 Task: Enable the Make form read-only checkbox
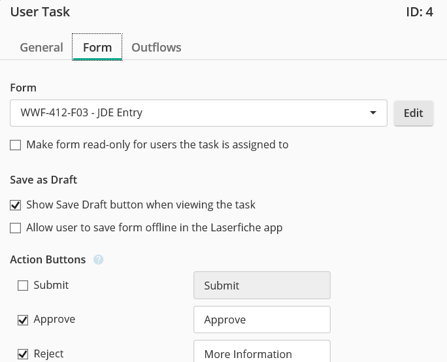point(16,145)
